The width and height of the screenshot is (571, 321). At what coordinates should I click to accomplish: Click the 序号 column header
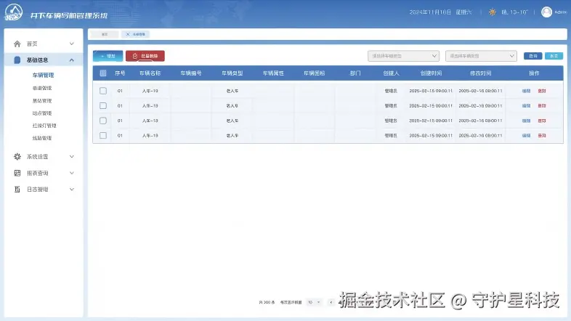[120, 73]
